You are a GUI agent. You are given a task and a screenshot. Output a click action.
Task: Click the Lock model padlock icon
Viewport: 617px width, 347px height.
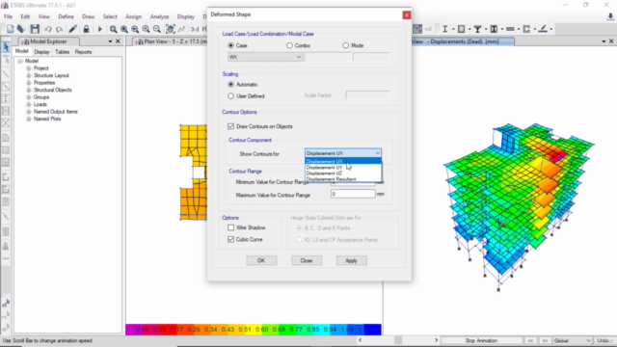coord(86,29)
